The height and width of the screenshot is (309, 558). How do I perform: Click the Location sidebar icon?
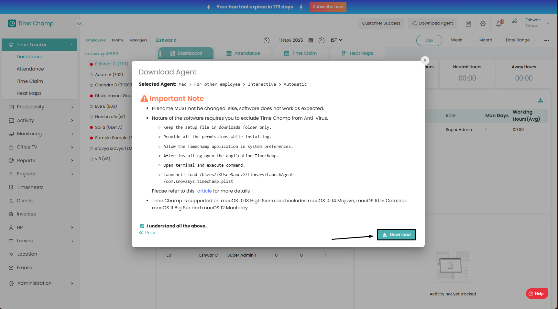11,254
